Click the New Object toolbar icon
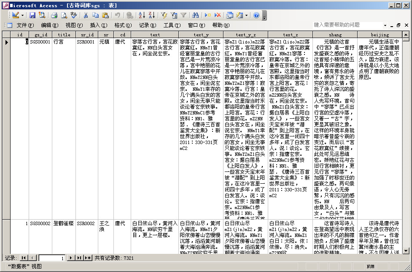 pyautogui.click(x=240, y=15)
